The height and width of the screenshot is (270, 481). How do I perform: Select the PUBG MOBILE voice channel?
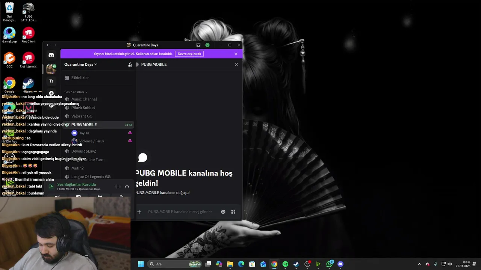click(x=97, y=124)
